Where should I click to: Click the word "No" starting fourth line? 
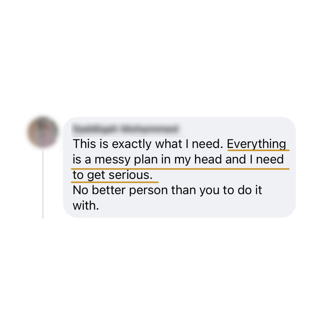coord(80,190)
